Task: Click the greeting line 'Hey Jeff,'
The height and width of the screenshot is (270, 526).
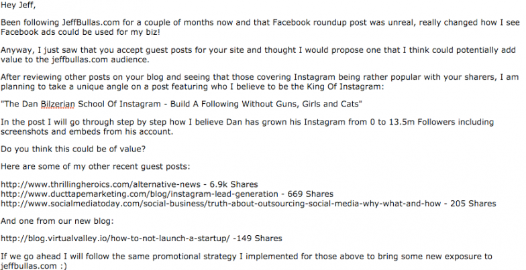Action: pyautogui.click(x=18, y=5)
